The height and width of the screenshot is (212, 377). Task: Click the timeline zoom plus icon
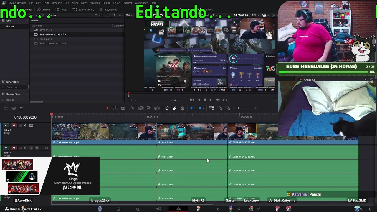tap(255, 108)
